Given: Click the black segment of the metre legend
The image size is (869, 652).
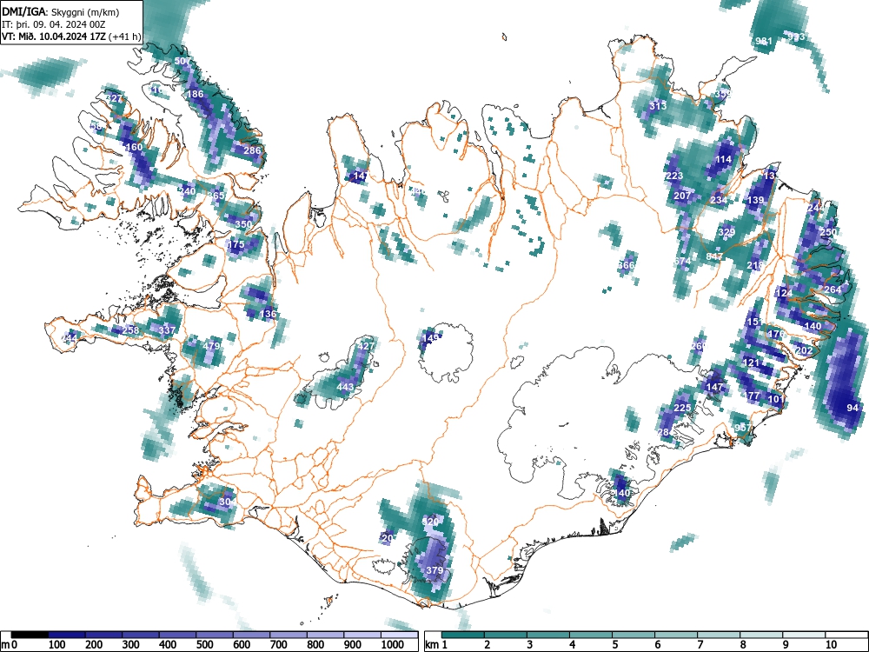Looking at the screenshot, I should tap(30, 635).
